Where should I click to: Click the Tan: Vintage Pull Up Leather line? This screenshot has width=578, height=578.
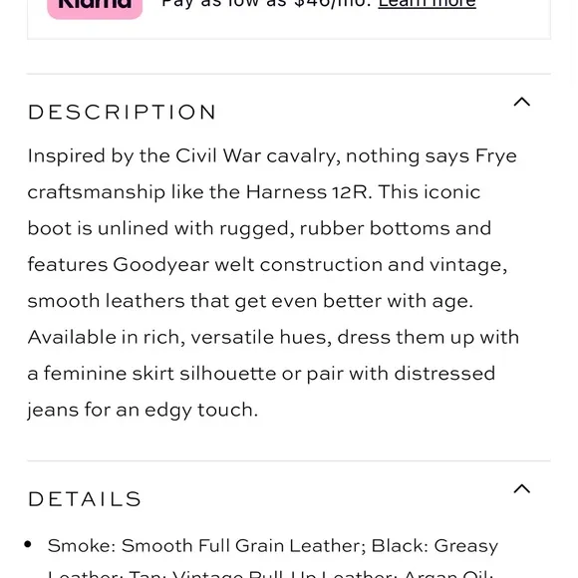[x=263, y=574]
